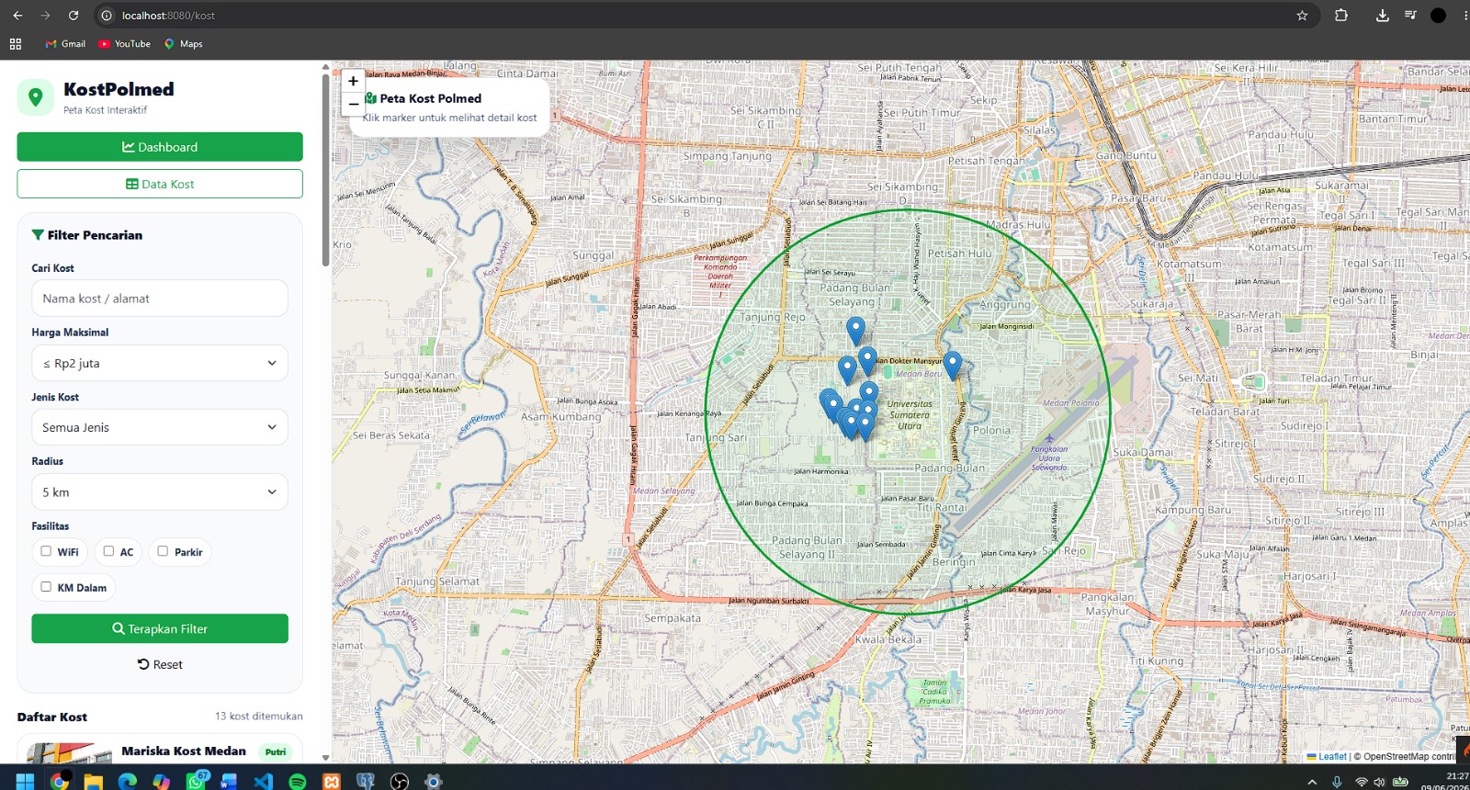Open the Dashboard page
Image resolution: width=1470 pixels, height=790 pixels.
(160, 147)
